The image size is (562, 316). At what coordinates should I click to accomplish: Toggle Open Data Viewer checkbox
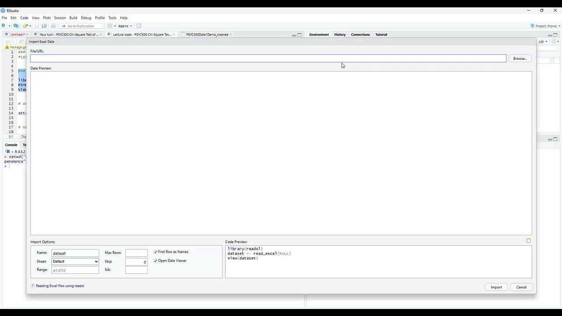coord(155,261)
